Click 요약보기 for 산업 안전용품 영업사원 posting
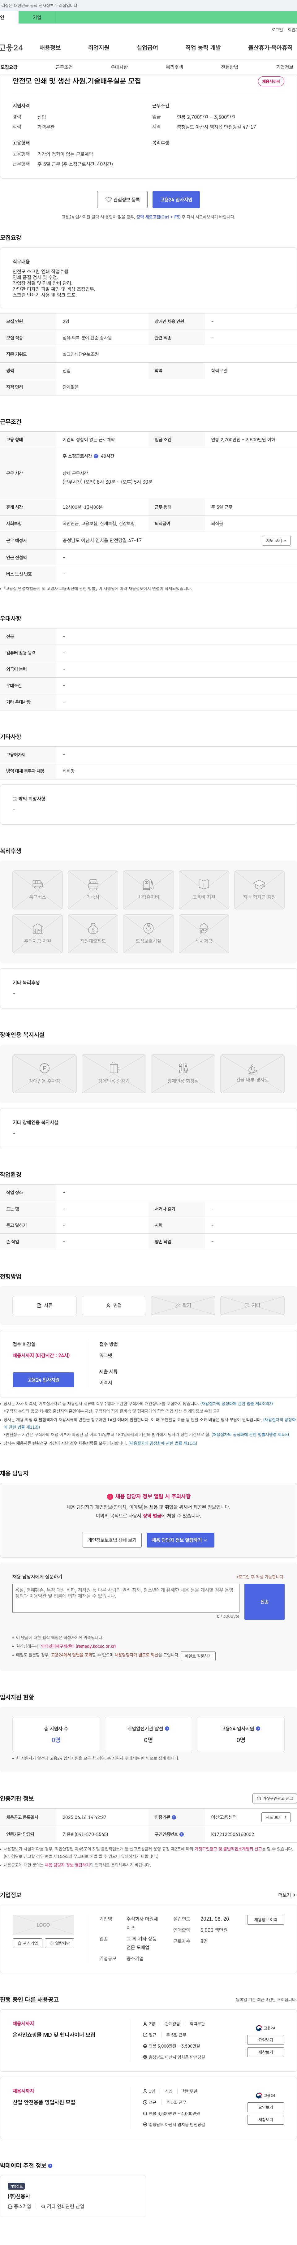 pyautogui.click(x=266, y=2107)
